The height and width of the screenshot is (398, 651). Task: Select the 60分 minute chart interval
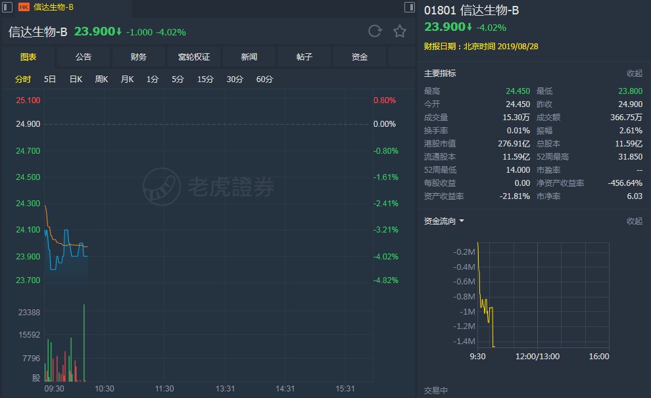[264, 79]
